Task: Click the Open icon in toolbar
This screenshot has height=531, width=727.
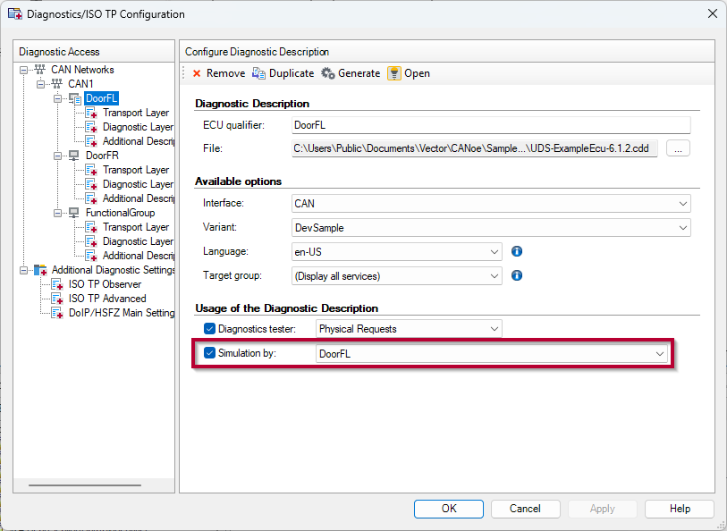Action: (x=394, y=73)
